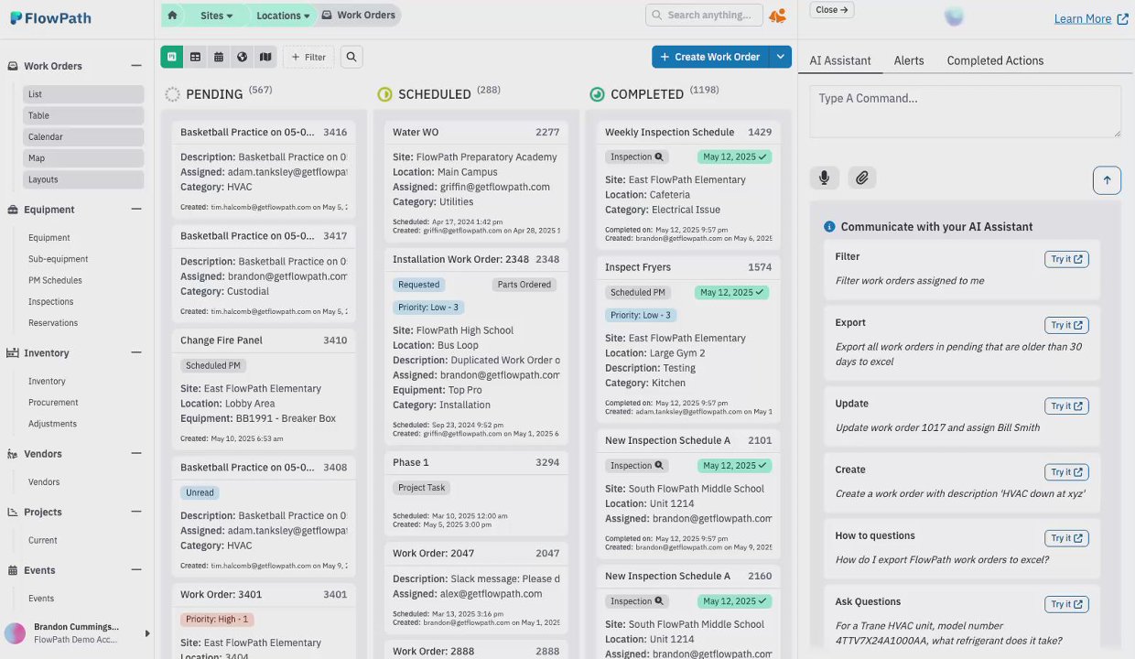Screen dimensions: 1135x659
Task: Collapse the Work Orders sidebar section
Action: pyautogui.click(x=136, y=66)
